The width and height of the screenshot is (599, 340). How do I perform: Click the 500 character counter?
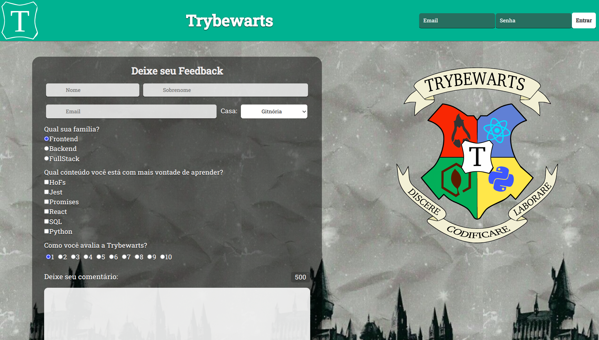[300, 277]
